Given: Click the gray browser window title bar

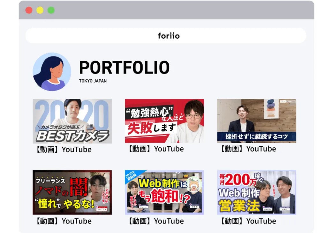Looking at the screenshot, I should pyautogui.click(x=179, y=10).
